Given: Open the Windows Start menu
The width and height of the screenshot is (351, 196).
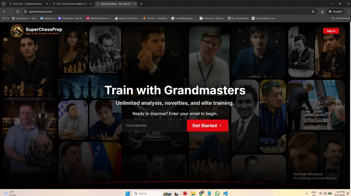Looking at the screenshot, I should (x=128, y=193).
